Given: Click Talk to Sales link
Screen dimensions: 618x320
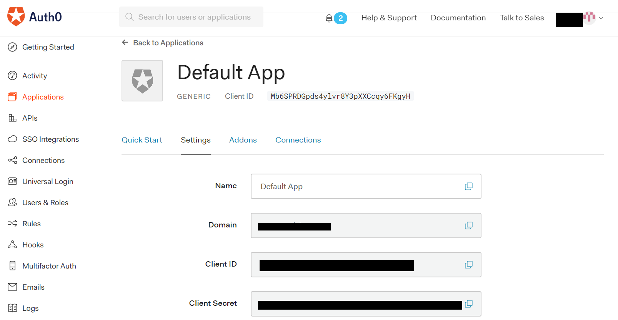Looking at the screenshot, I should click(522, 18).
